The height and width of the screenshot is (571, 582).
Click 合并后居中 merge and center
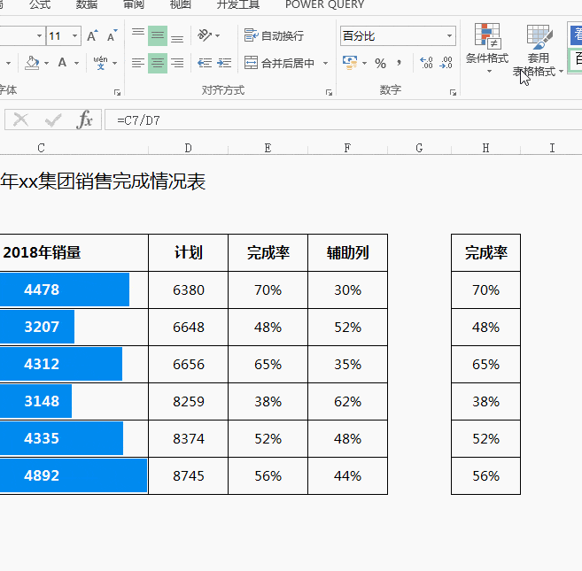tap(280, 63)
